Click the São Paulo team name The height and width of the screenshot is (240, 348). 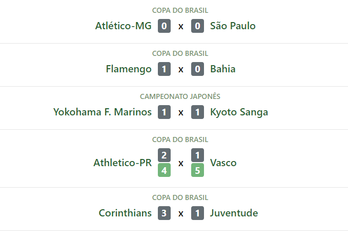click(233, 26)
